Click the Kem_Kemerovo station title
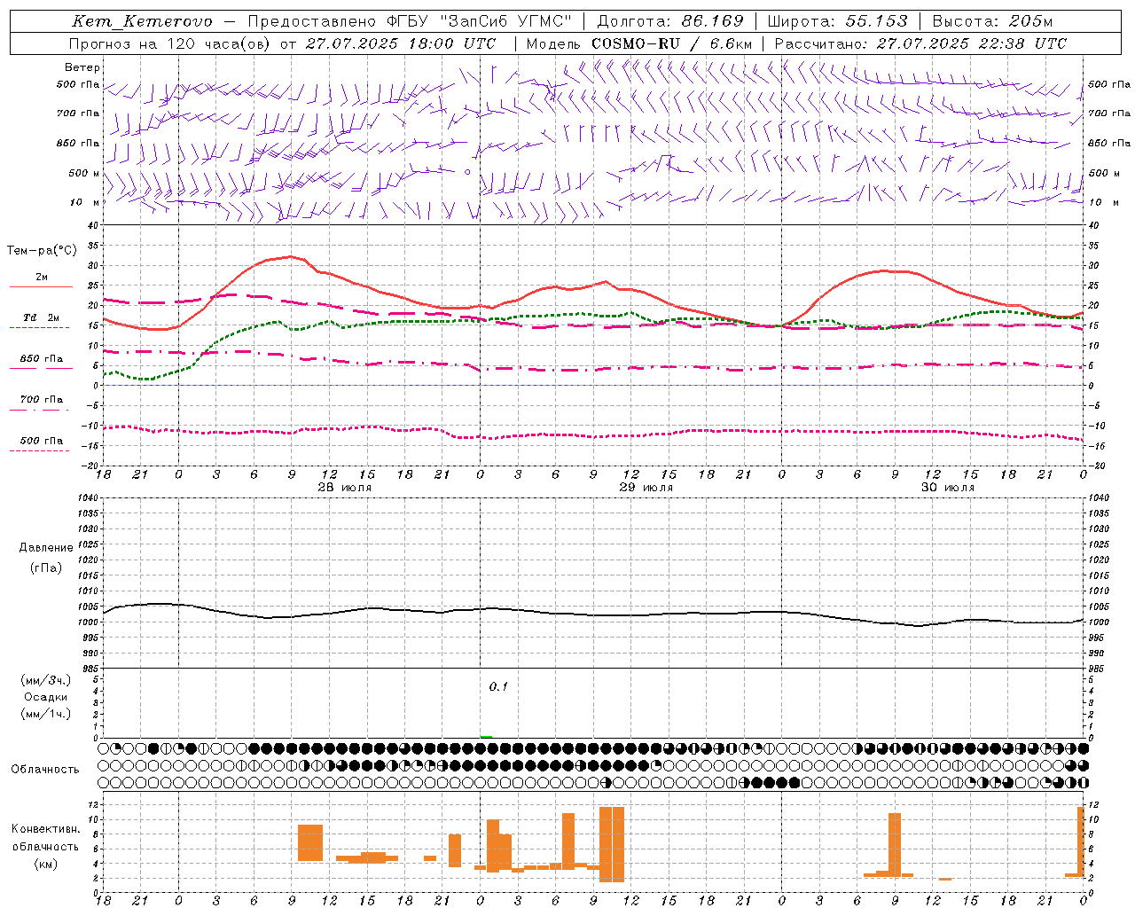 [x=142, y=21]
